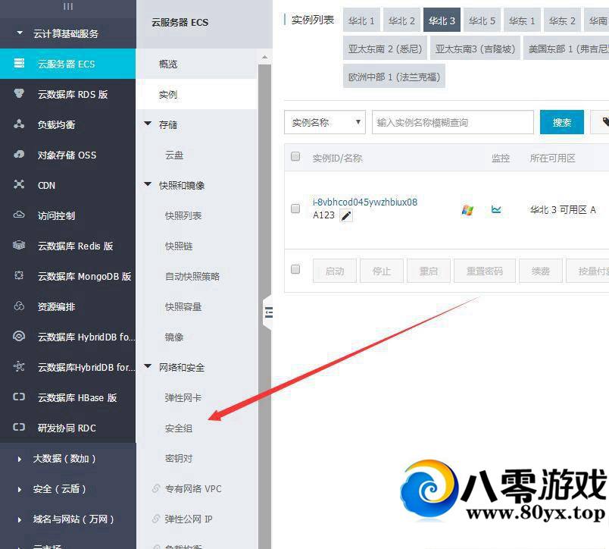Screen dimensions: 609x549
Task: Click the 云服务器 ECS sidebar icon
Action: click(19, 63)
